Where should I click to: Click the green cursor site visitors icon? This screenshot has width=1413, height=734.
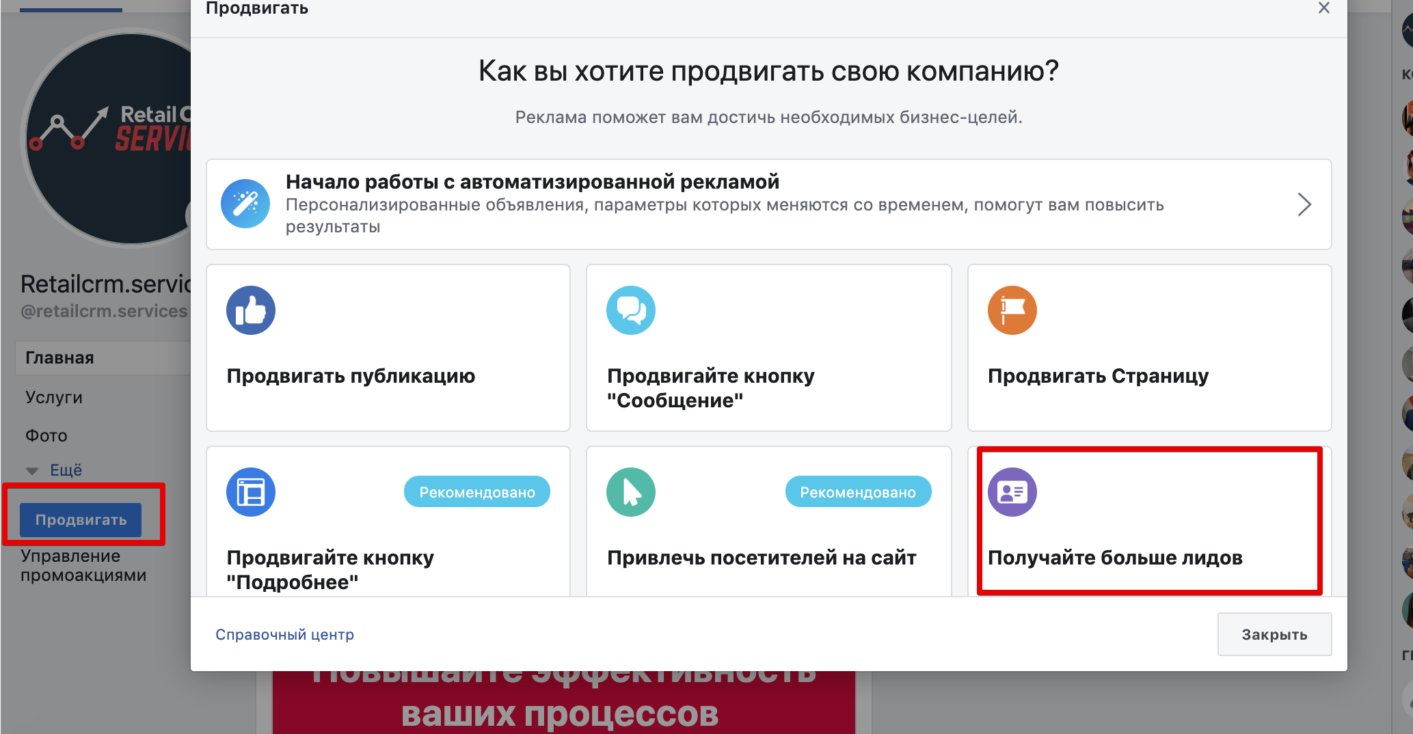click(631, 492)
